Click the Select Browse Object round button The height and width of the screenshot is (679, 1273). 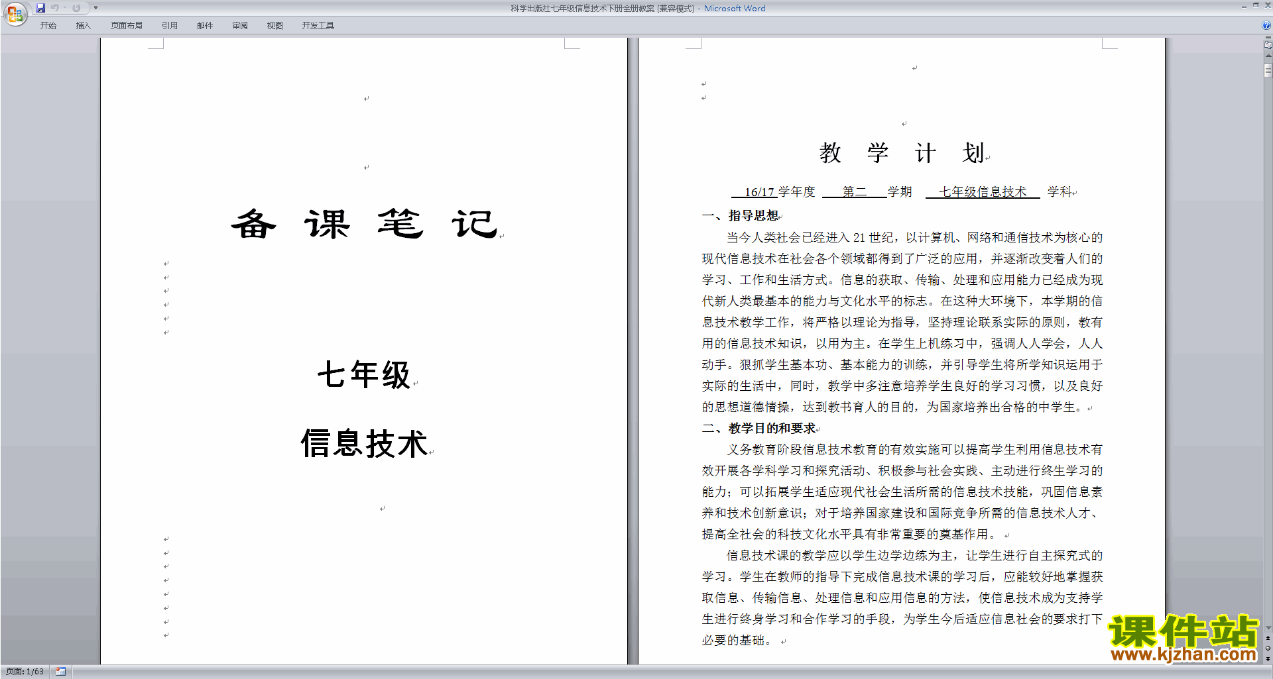click(x=1268, y=648)
